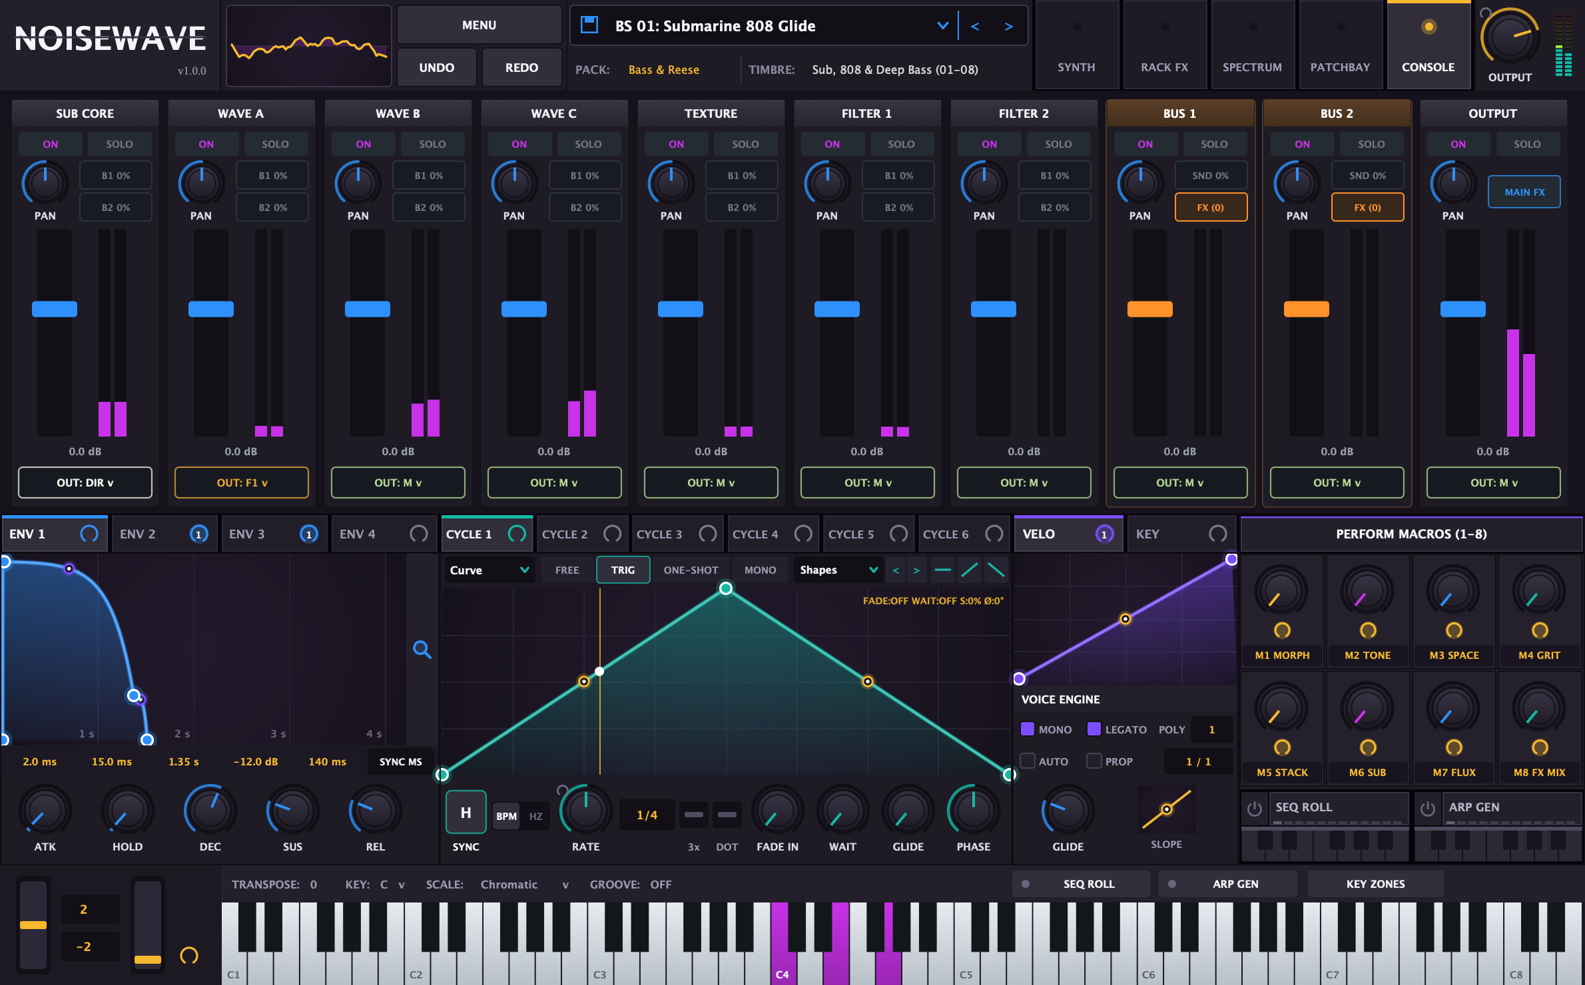
Task: Go to previous preset arrow
Action: pos(975,26)
